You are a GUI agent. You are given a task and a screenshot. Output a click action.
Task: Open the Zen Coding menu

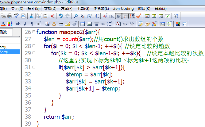click(123, 9)
